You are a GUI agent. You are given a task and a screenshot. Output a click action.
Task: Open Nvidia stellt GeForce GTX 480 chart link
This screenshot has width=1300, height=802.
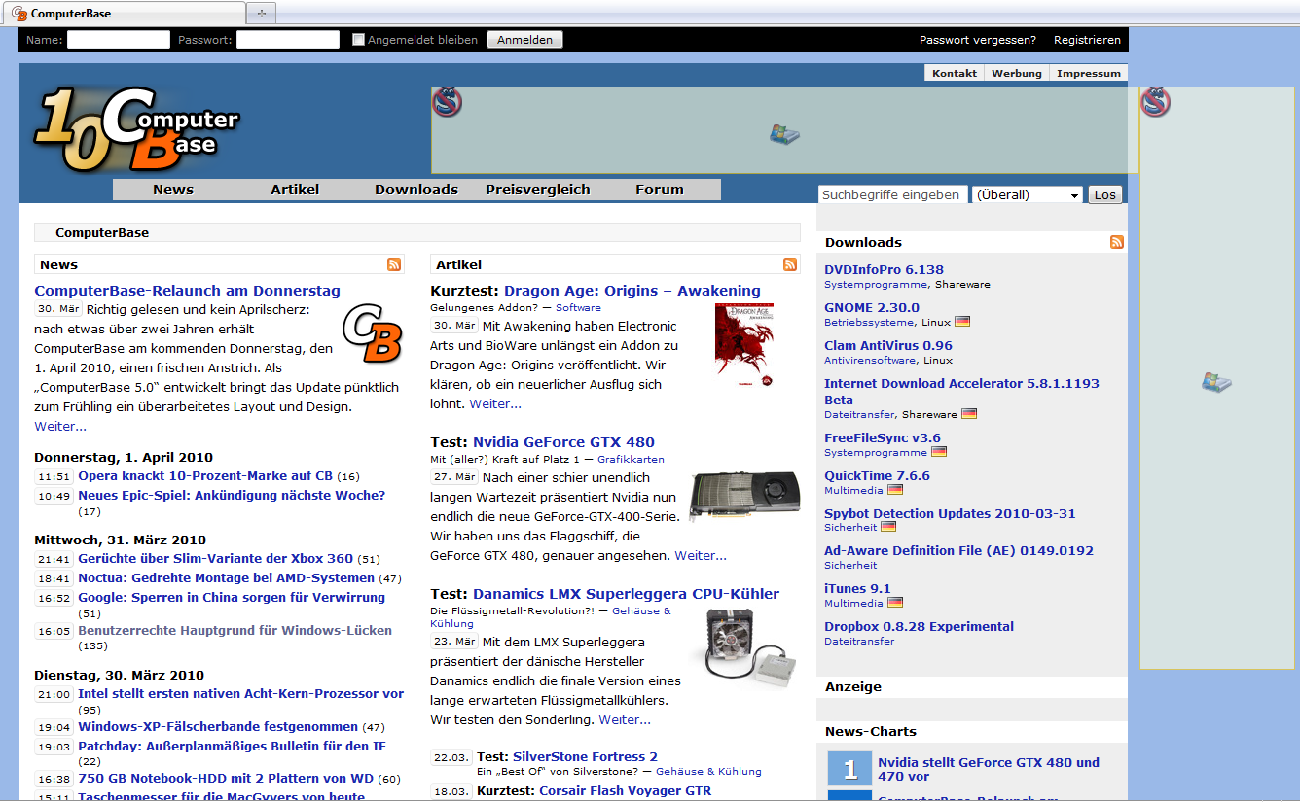989,769
